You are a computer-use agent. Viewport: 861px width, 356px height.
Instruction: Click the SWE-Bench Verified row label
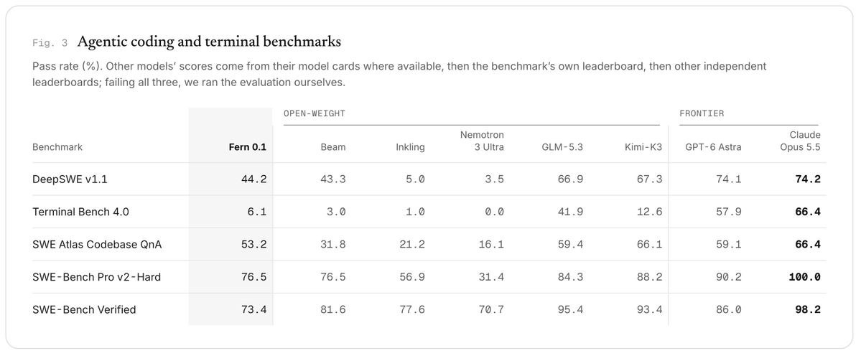pos(84,309)
